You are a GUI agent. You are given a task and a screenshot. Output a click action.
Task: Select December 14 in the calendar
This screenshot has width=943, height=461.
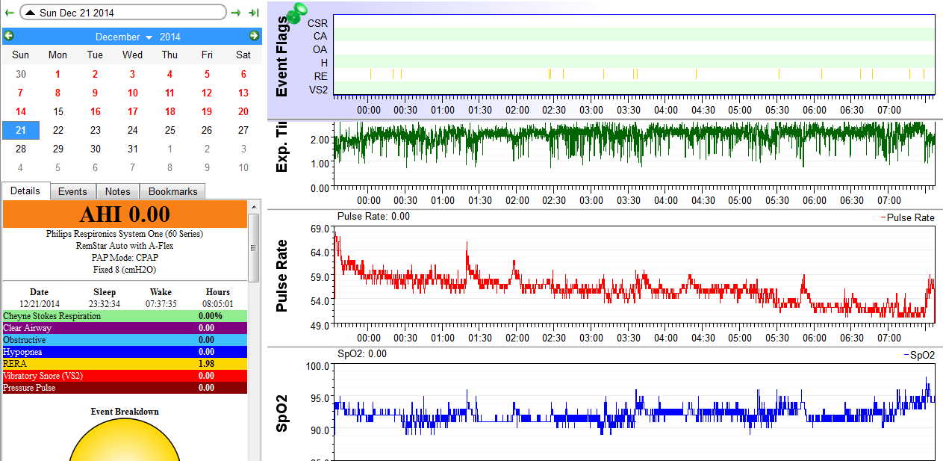pos(21,111)
